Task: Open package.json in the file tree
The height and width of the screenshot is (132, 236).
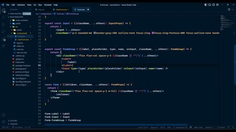Action: (21, 69)
